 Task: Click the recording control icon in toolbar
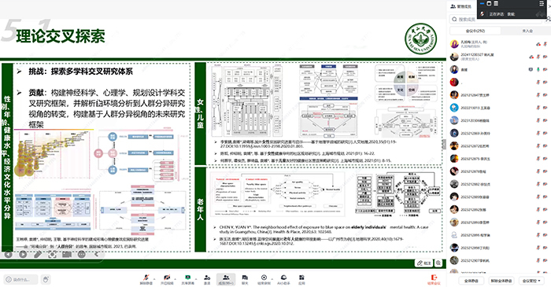tap(264, 279)
